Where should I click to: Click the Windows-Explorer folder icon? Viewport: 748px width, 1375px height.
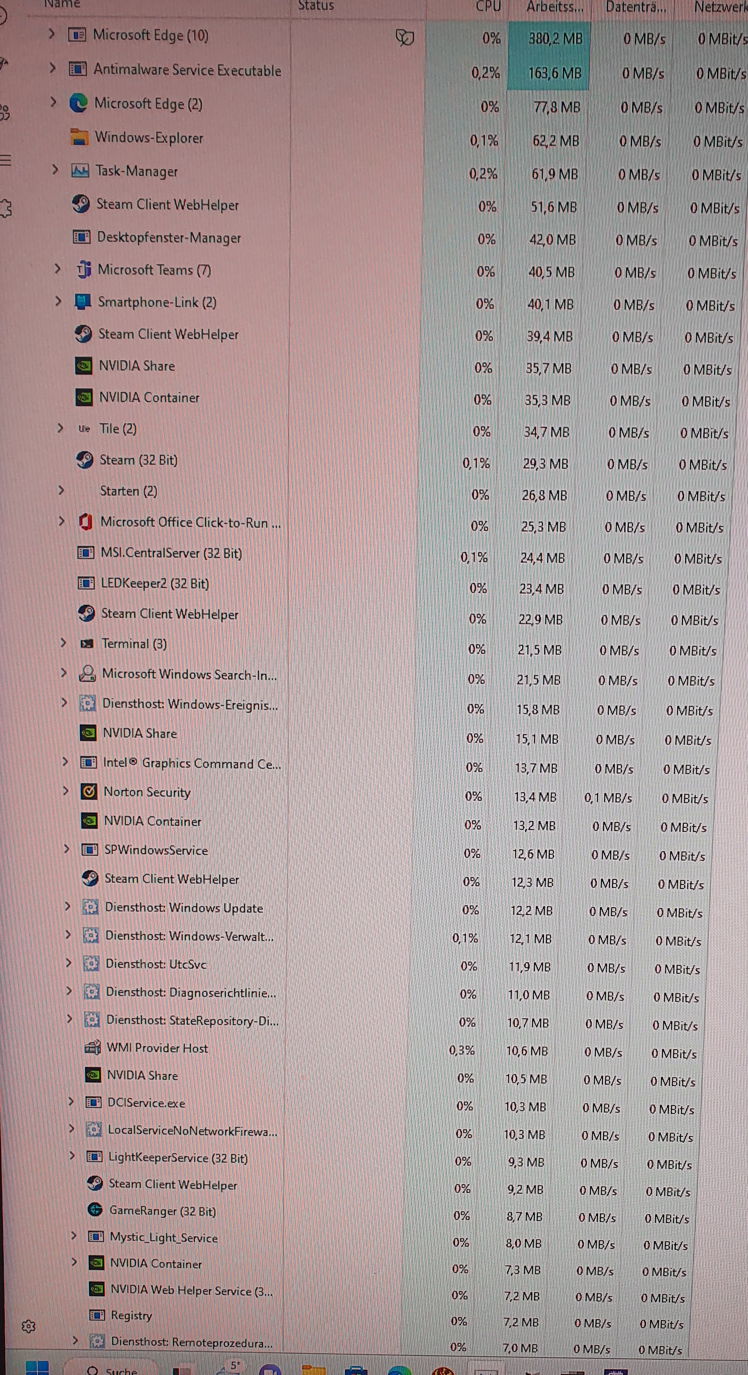pos(79,137)
